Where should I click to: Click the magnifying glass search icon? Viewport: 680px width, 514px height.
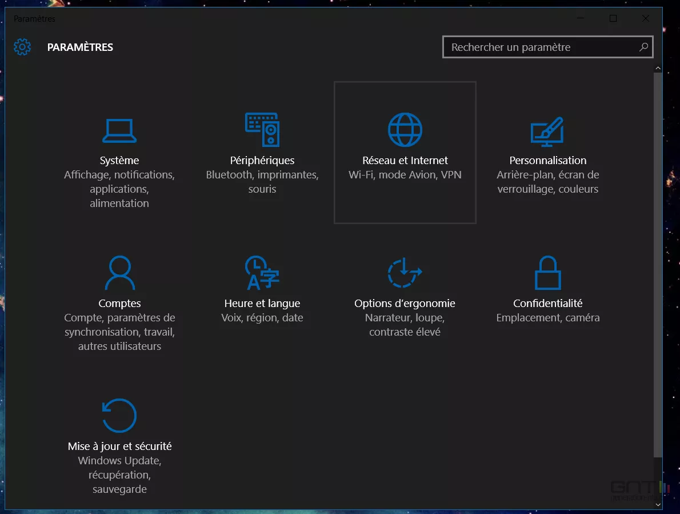(x=643, y=47)
